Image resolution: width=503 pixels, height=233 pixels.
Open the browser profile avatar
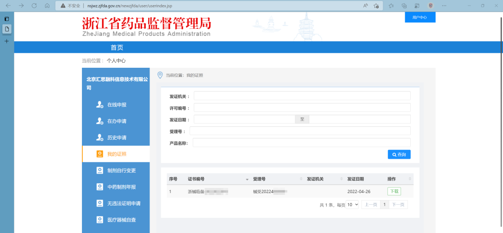point(431,6)
